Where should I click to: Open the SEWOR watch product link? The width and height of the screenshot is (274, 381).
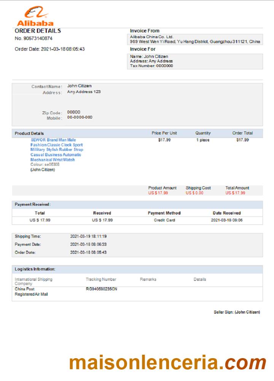56,150
